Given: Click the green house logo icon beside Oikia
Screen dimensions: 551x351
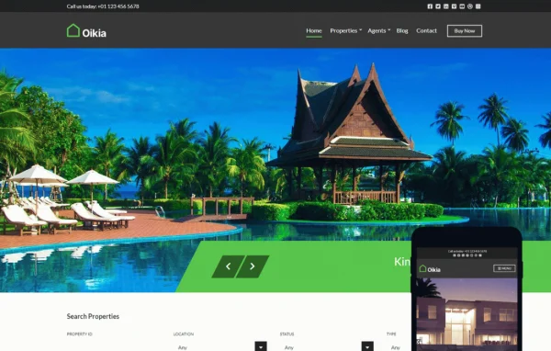Looking at the screenshot, I should click(x=73, y=30).
